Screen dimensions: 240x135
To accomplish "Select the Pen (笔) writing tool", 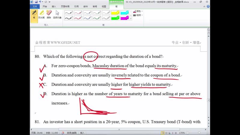I will click(x=34, y=14).
